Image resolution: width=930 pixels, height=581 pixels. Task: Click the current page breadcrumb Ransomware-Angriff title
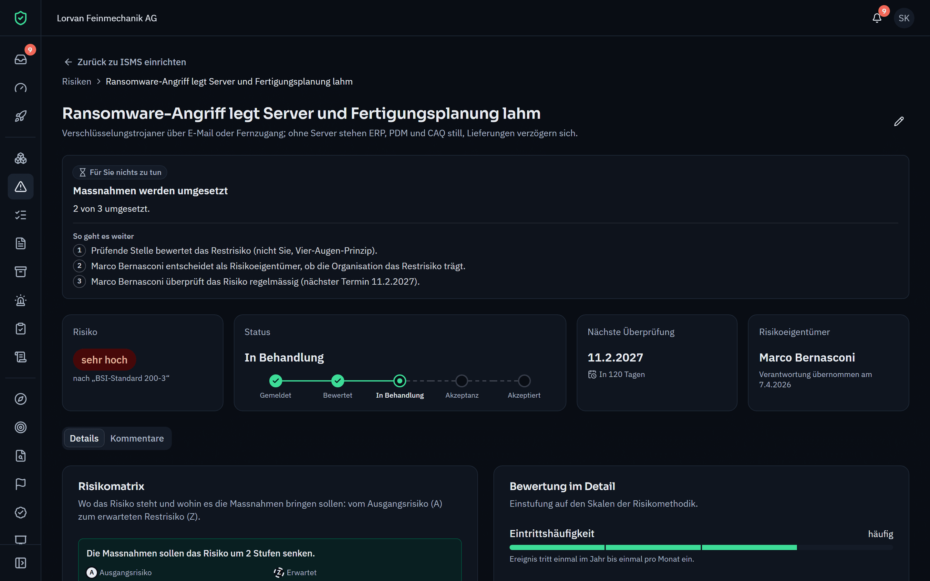click(229, 81)
